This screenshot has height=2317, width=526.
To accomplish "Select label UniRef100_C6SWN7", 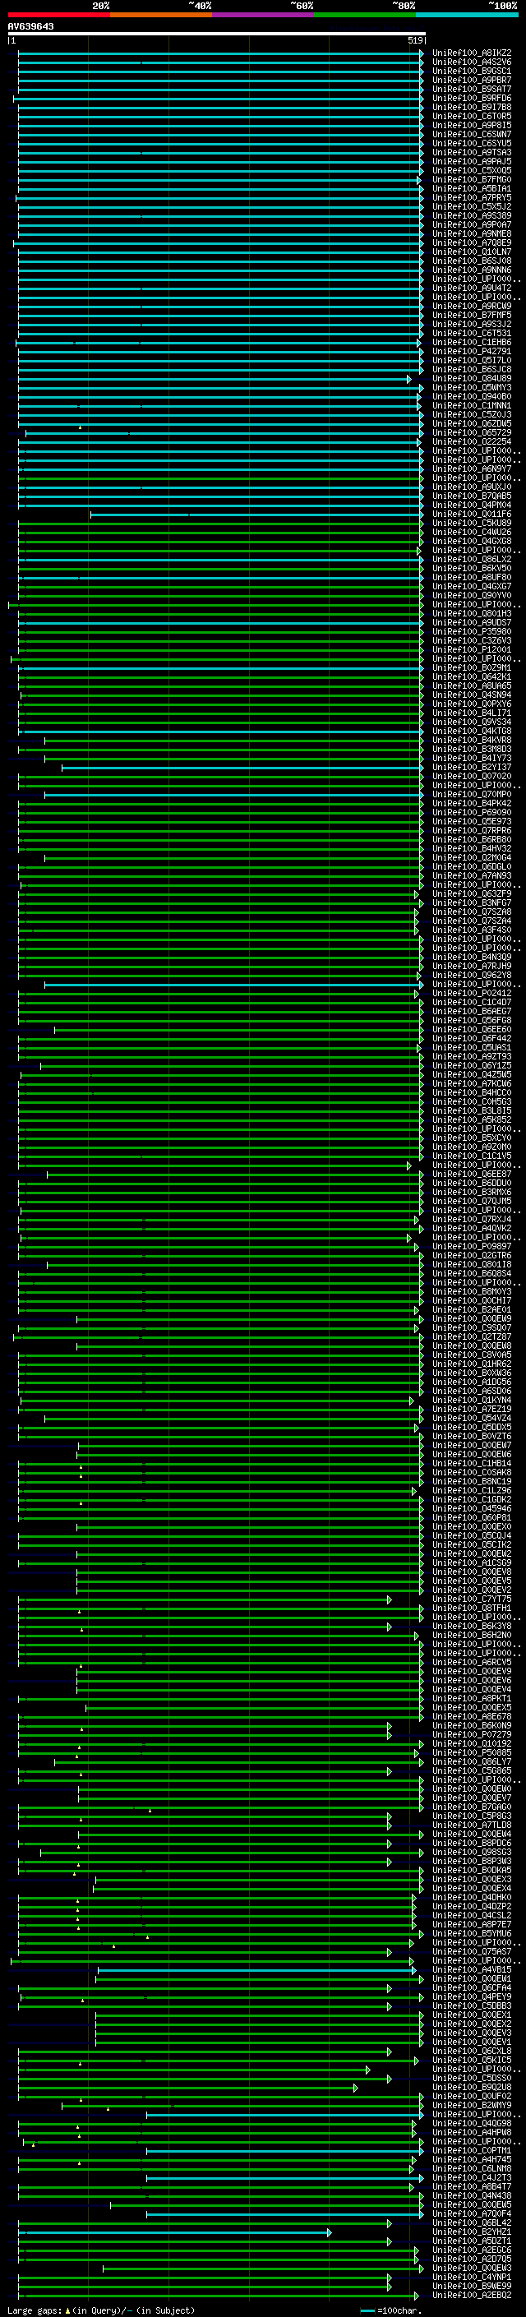I will pos(472,134).
